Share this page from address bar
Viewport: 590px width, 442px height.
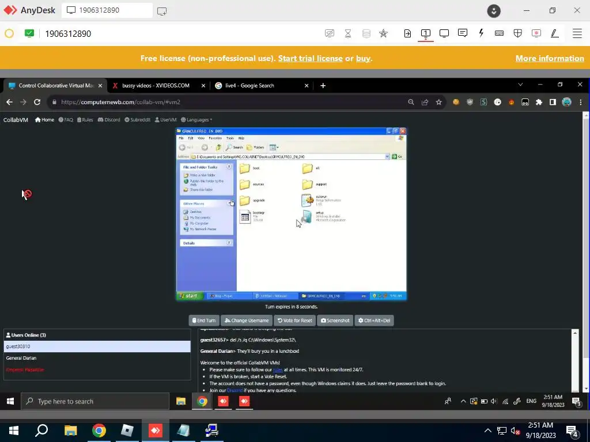[x=425, y=102]
